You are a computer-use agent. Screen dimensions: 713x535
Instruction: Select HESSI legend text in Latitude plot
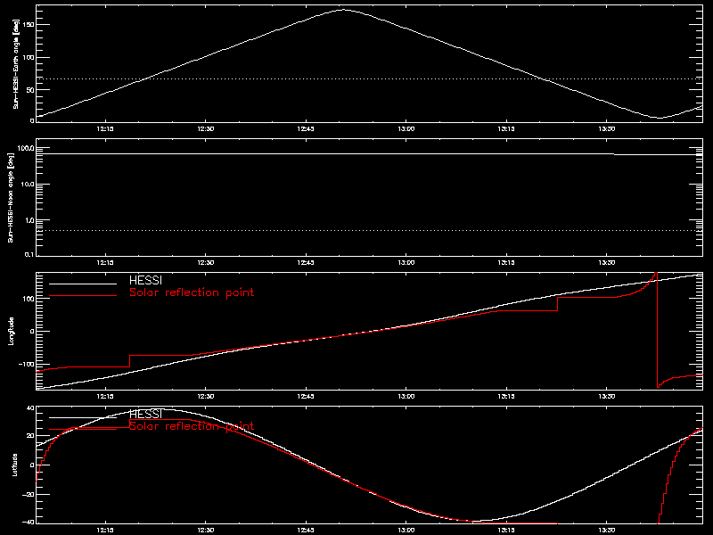145,414
